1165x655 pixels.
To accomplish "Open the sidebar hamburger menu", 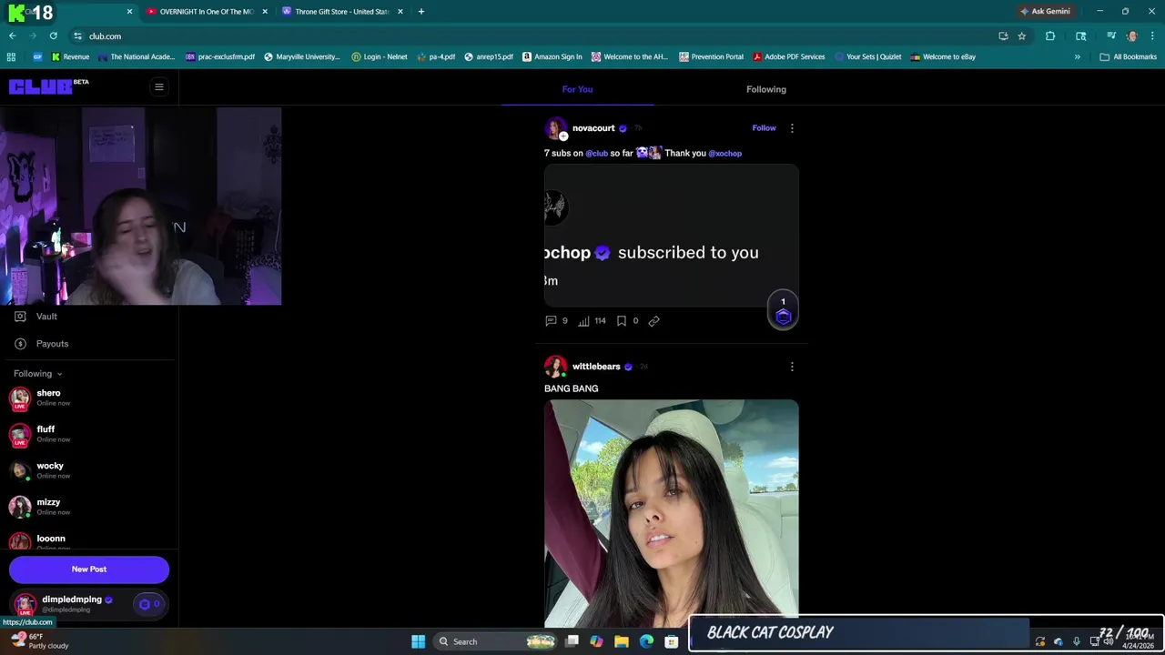I will click(158, 87).
